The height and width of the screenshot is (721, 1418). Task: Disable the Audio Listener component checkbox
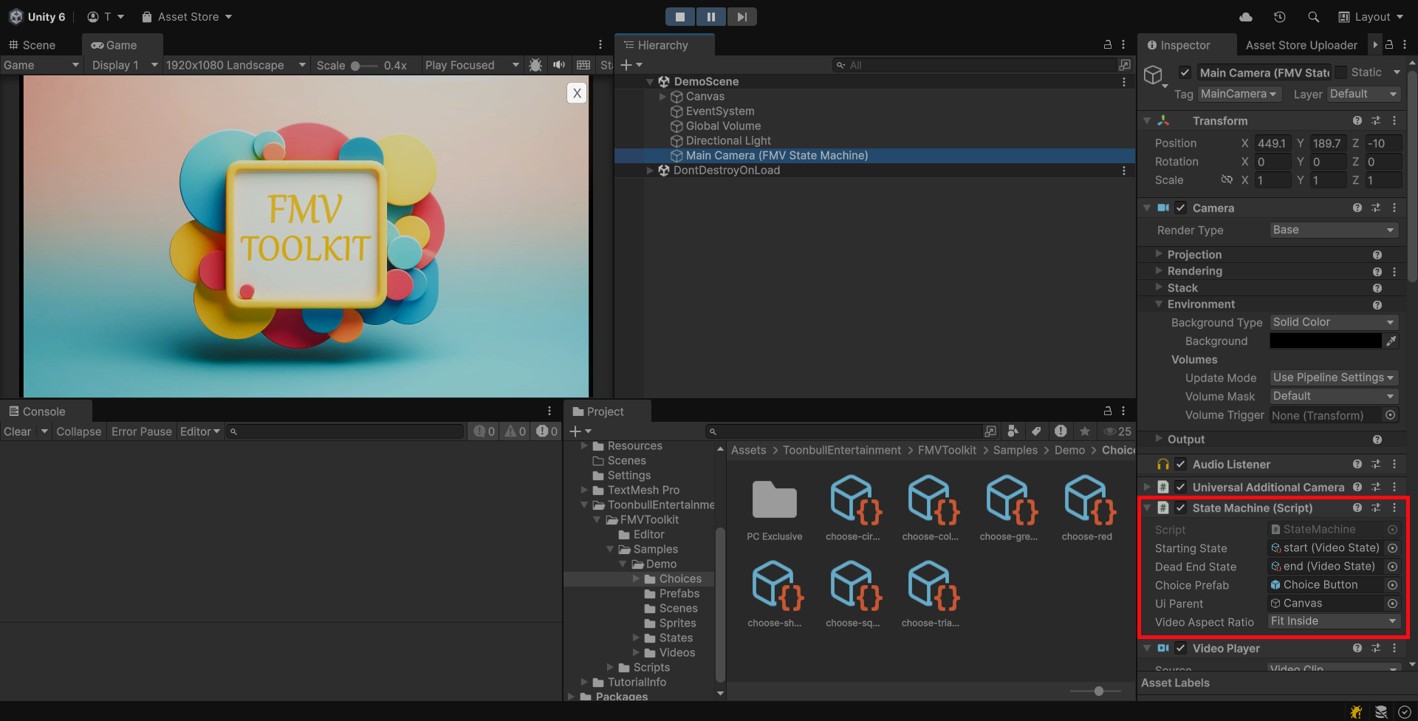[x=1180, y=465]
